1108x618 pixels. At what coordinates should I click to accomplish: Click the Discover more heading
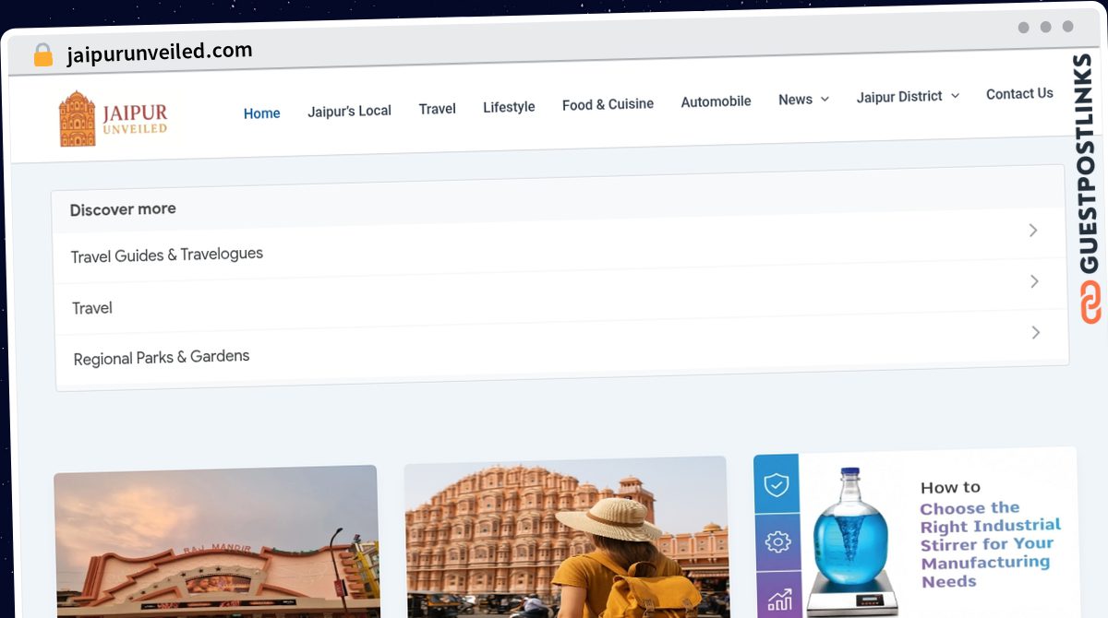tap(123, 209)
